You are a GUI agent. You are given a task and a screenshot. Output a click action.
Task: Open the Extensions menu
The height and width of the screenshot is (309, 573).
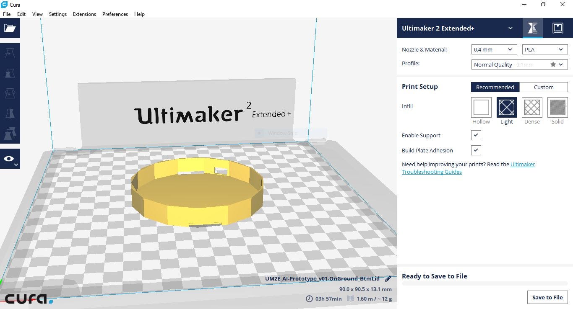[84, 14]
